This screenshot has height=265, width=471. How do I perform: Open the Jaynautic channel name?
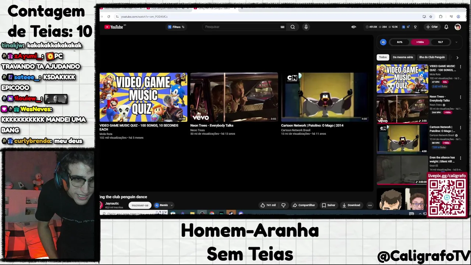[x=112, y=204]
